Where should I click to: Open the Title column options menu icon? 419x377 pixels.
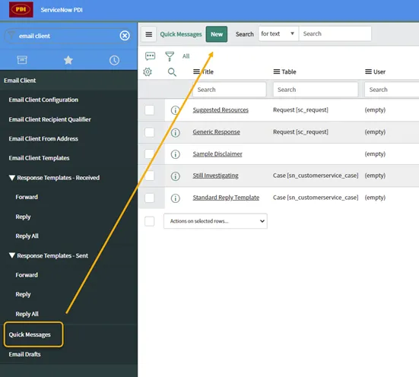pyautogui.click(x=196, y=71)
